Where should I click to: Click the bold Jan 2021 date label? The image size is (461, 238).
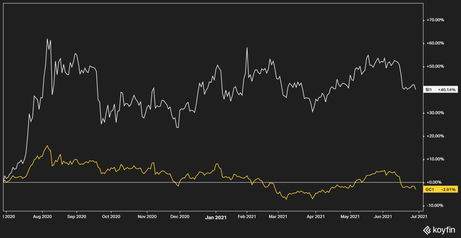[216, 216]
